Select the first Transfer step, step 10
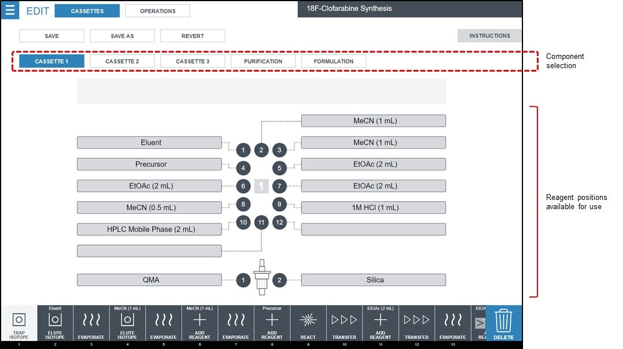 click(344, 324)
